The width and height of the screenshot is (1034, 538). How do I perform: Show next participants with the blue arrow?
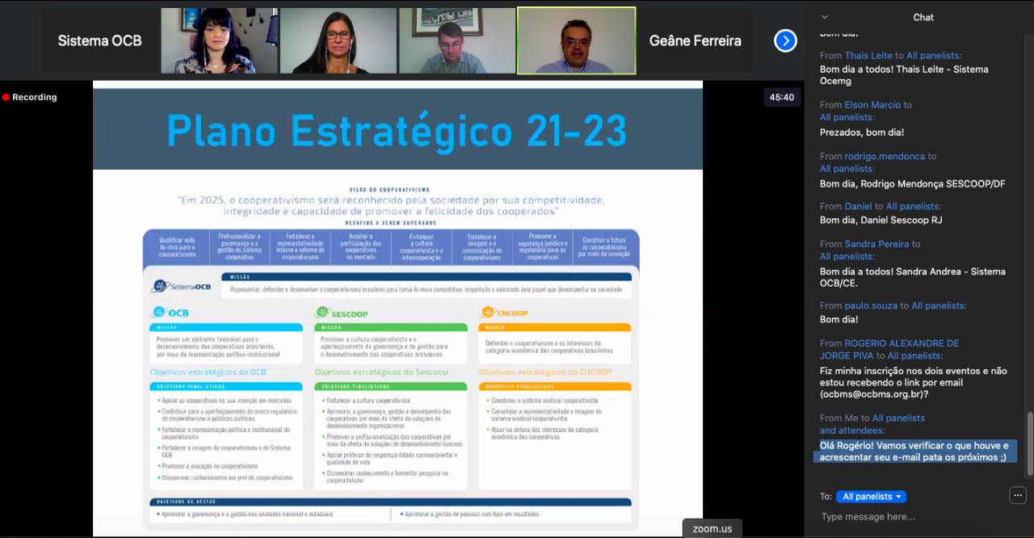pyautogui.click(x=785, y=40)
